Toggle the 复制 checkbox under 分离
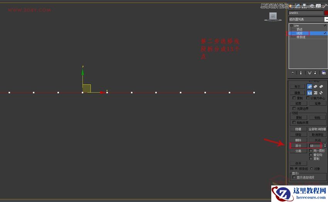This screenshot has height=202, width=328. click(x=311, y=159)
